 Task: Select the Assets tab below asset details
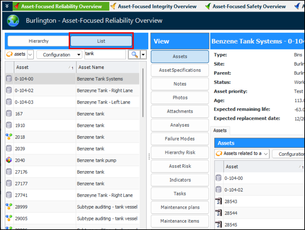tap(220, 131)
